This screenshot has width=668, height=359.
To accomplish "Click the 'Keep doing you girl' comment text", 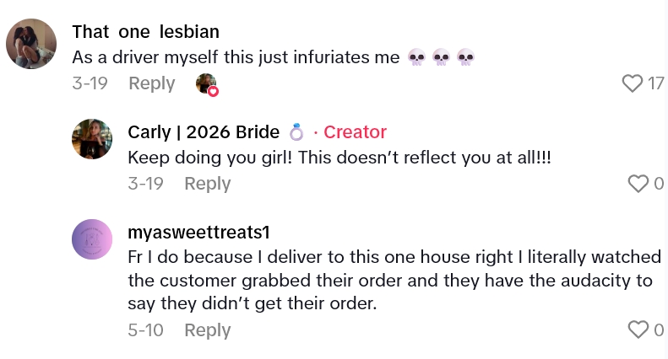I will point(339,157).
